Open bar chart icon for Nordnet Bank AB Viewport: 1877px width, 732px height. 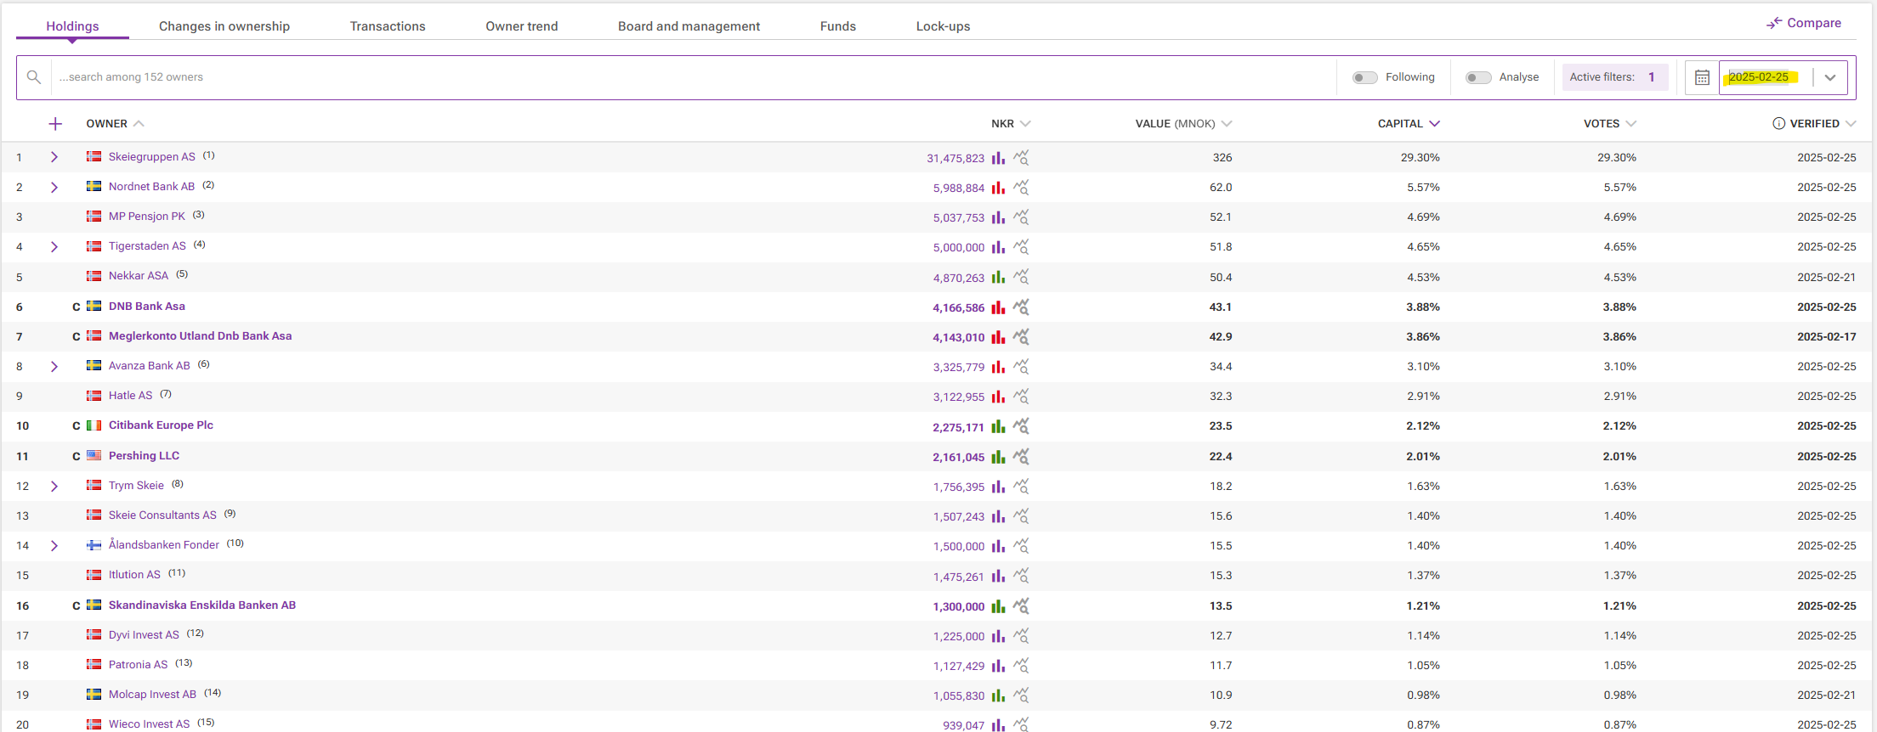[998, 188]
